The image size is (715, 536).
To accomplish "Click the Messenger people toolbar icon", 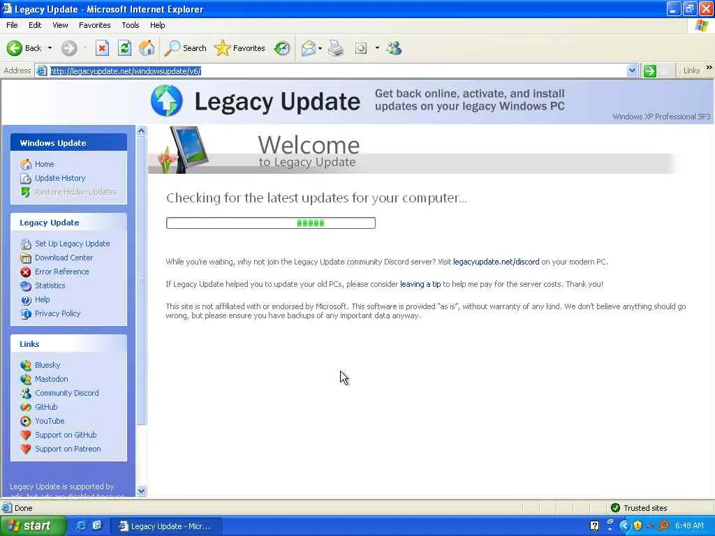I will [394, 48].
